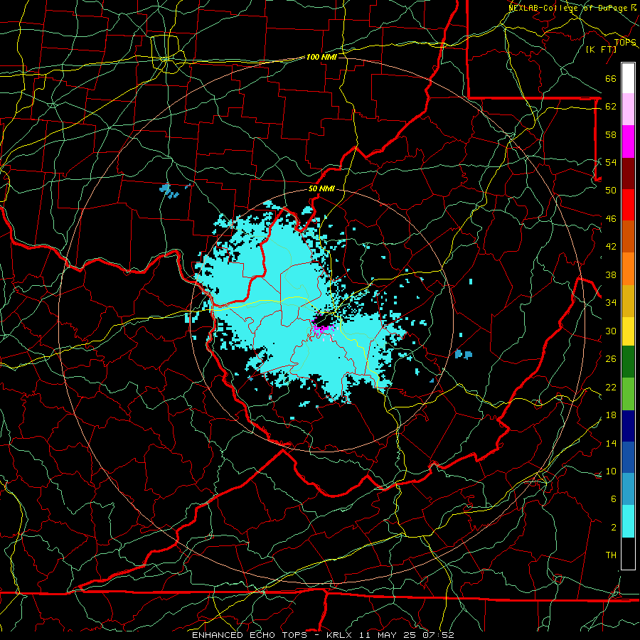Screen dimensions: 640x640
Task: Click the bright red 50 kft legend swatch
Action: point(628,205)
